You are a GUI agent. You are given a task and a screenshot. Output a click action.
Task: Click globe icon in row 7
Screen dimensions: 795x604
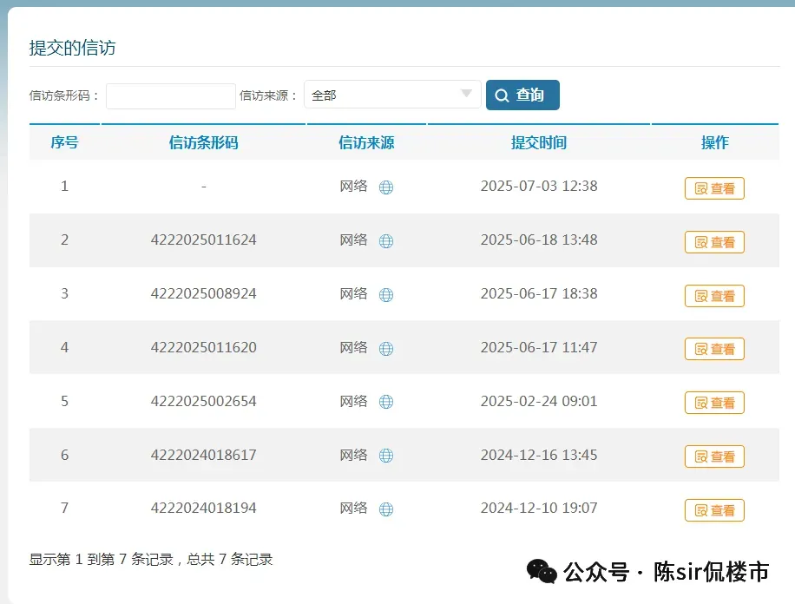(386, 509)
